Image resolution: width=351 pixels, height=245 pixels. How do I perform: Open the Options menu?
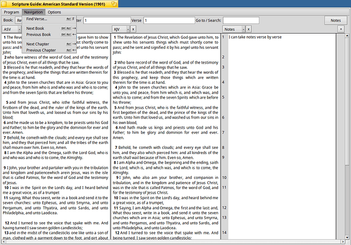(x=54, y=12)
